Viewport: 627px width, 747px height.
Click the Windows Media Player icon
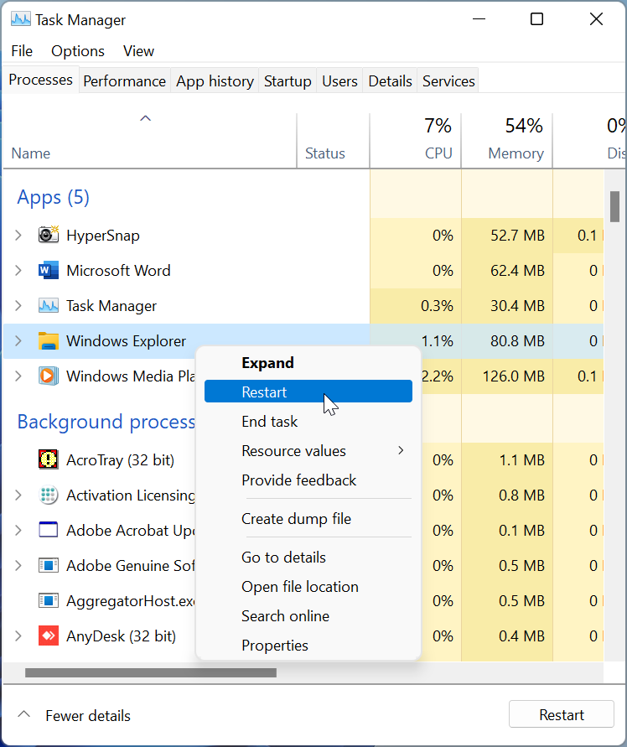point(48,376)
